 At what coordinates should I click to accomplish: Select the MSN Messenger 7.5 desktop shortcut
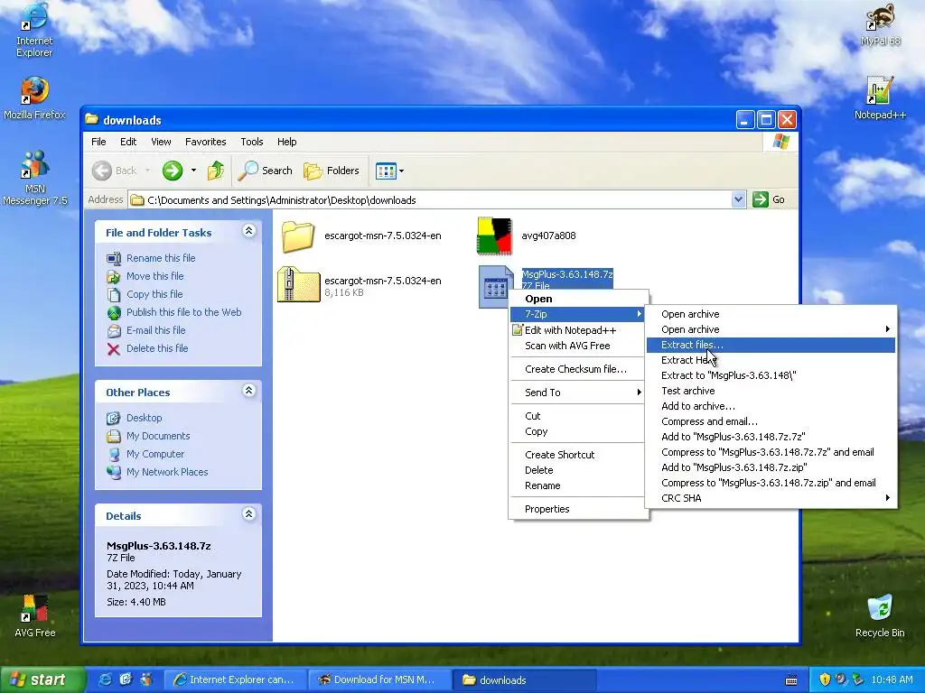click(35, 178)
